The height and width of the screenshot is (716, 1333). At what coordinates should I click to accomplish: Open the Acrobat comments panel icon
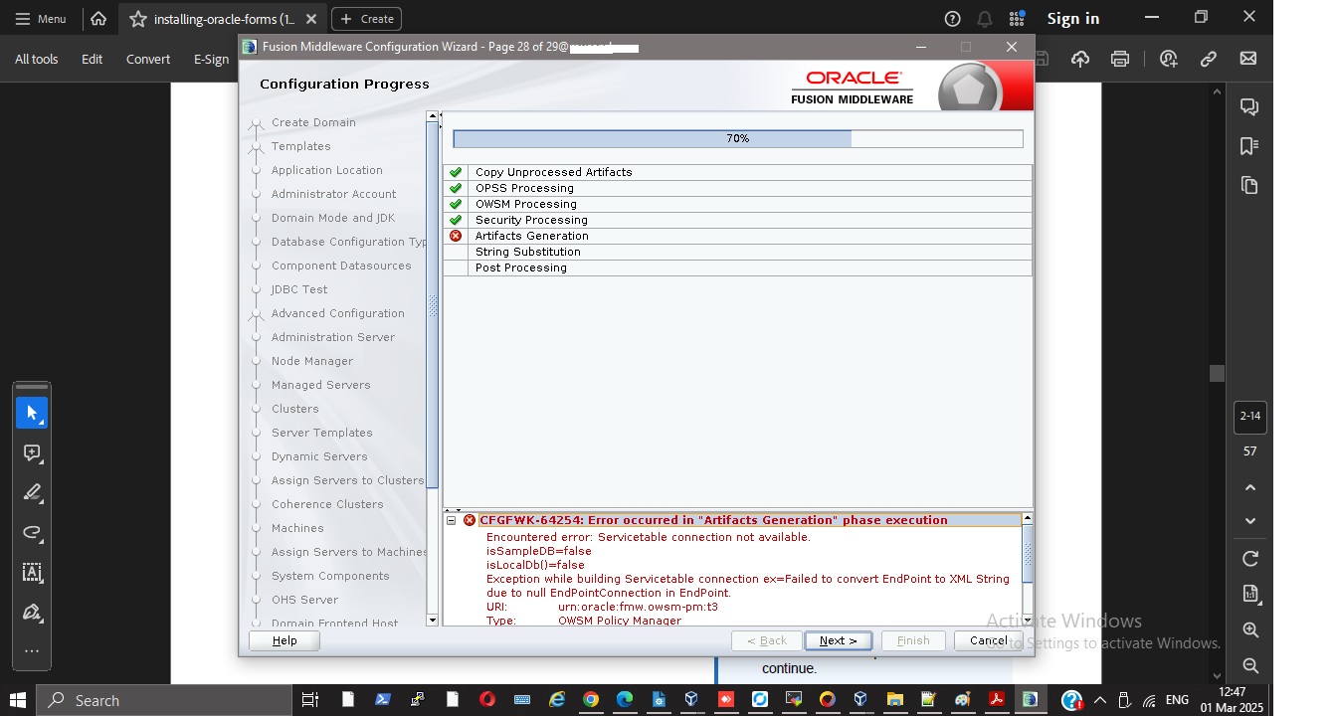[1249, 107]
